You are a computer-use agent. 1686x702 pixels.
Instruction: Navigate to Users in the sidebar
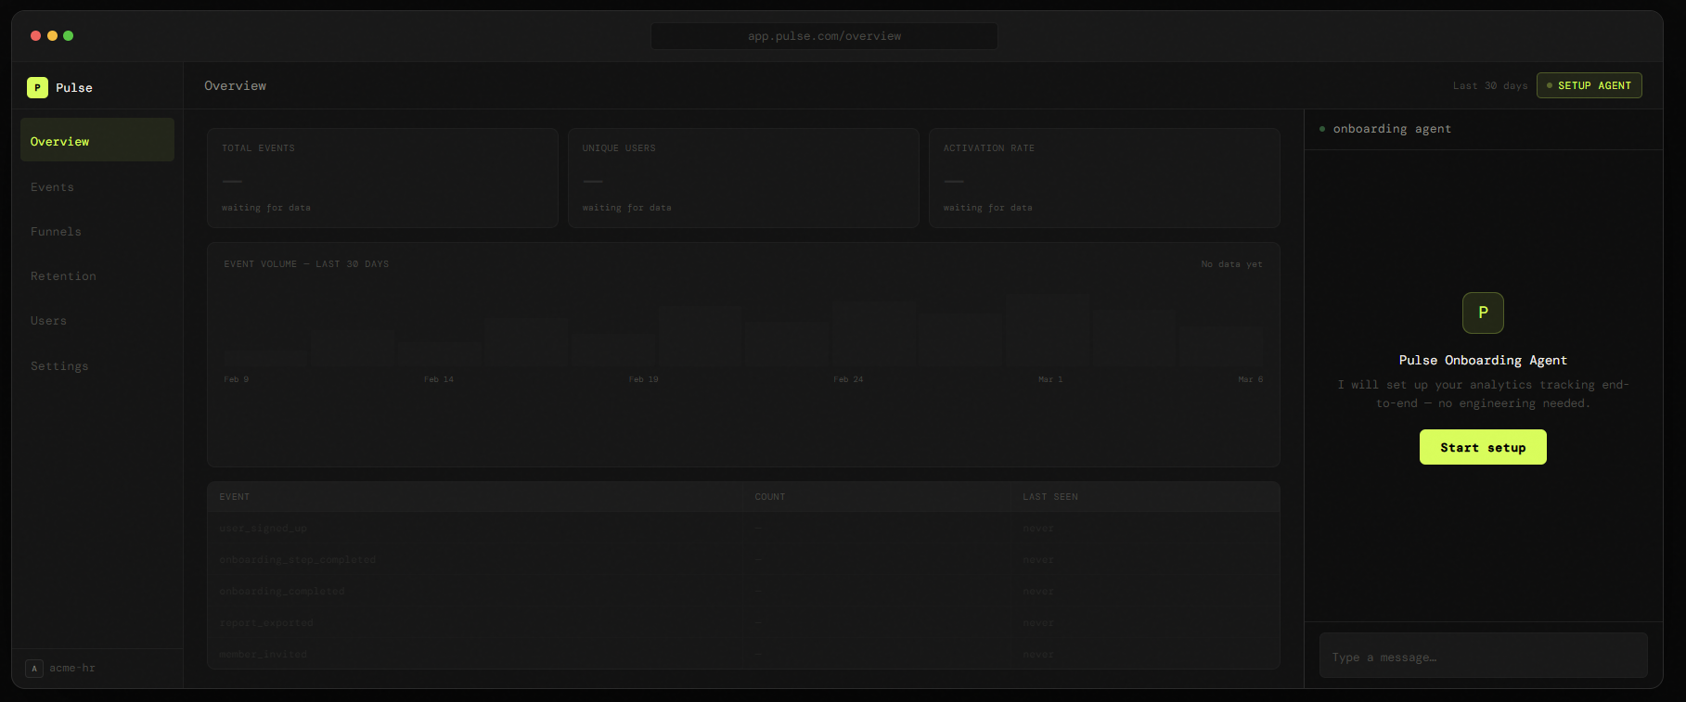97,320
